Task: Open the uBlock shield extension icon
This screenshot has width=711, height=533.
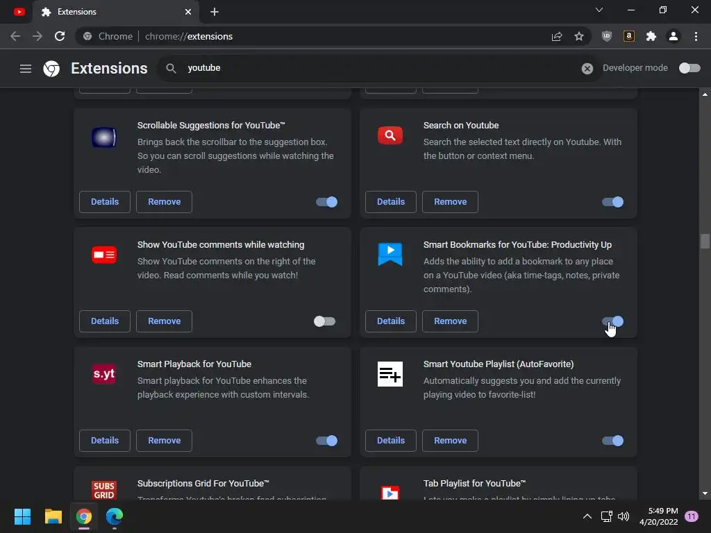Action: pyautogui.click(x=606, y=36)
